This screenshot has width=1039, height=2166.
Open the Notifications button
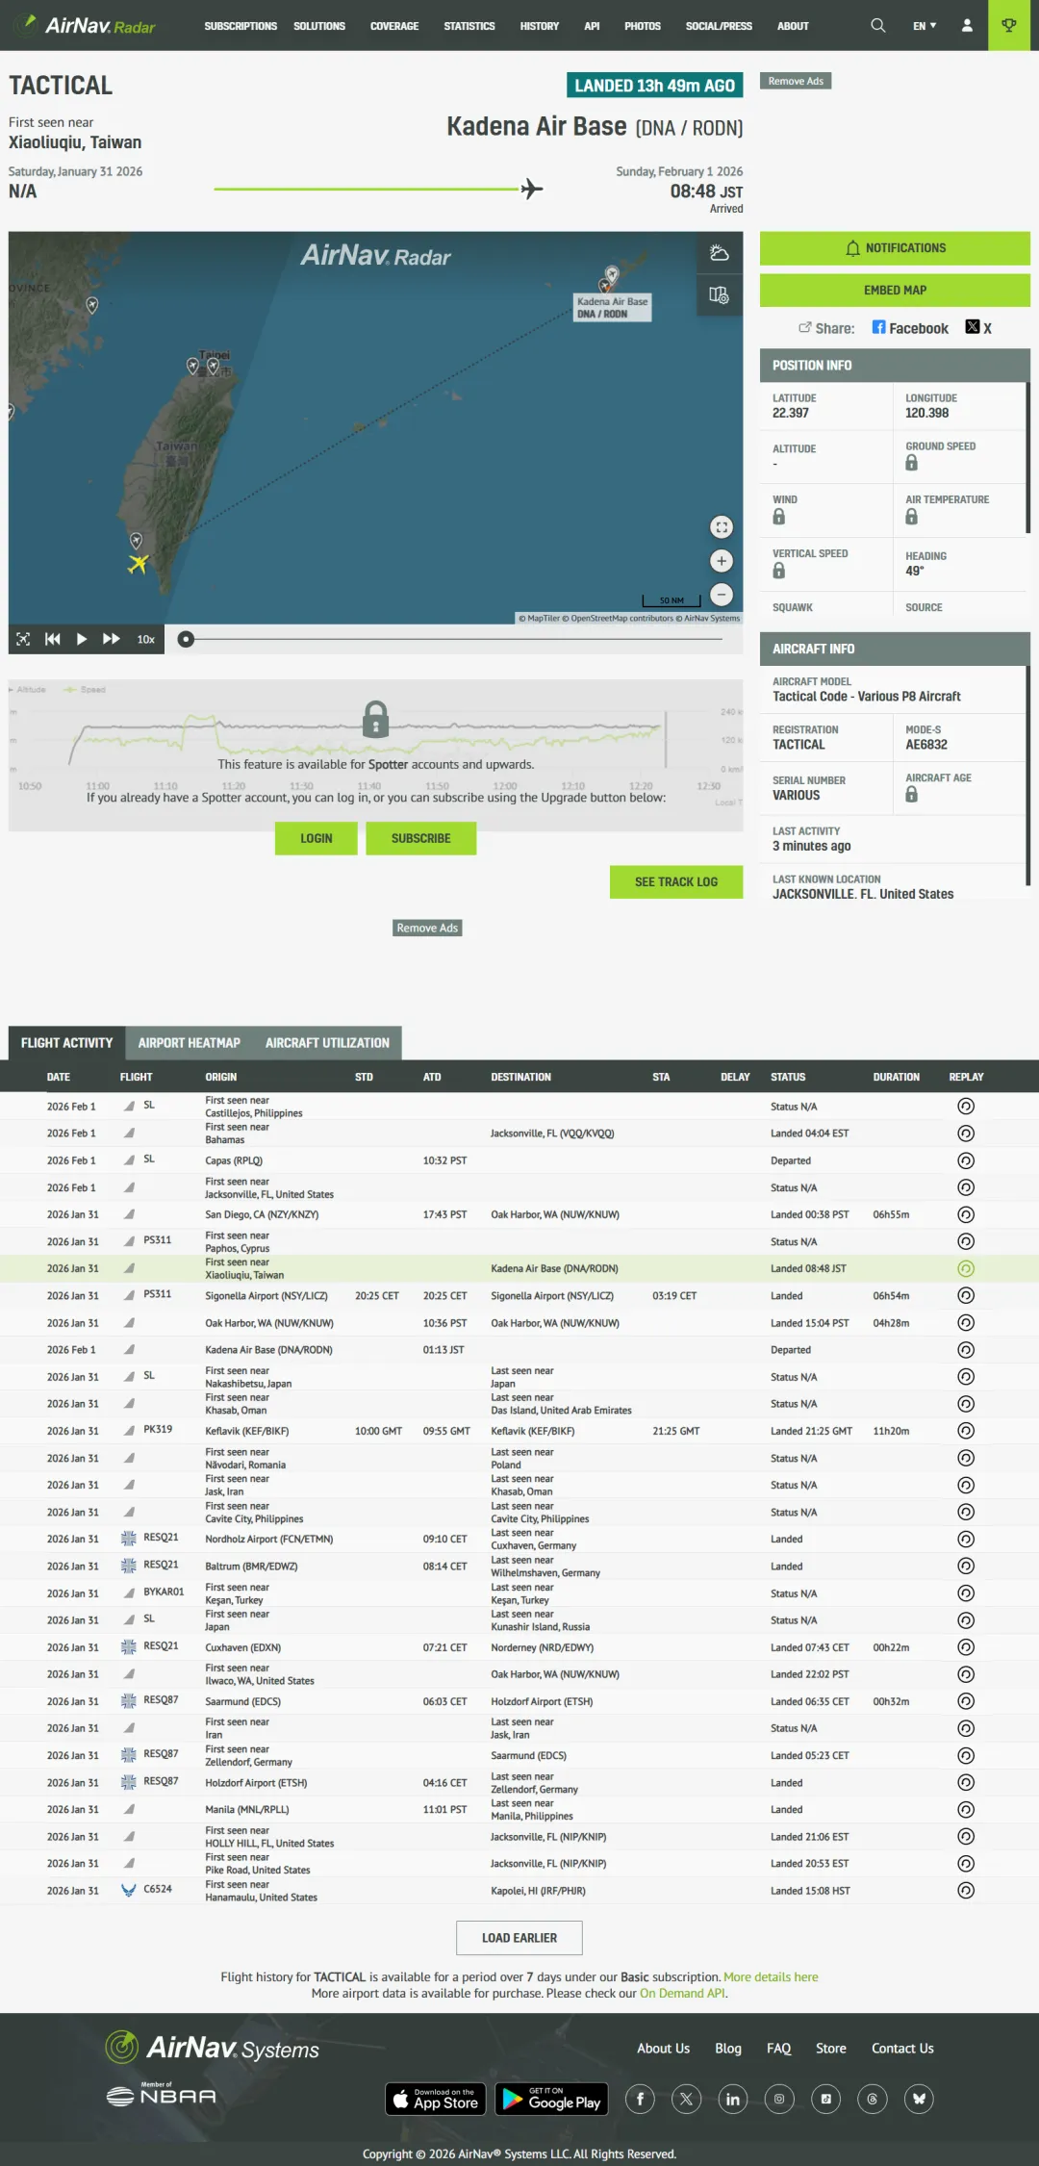coord(895,248)
